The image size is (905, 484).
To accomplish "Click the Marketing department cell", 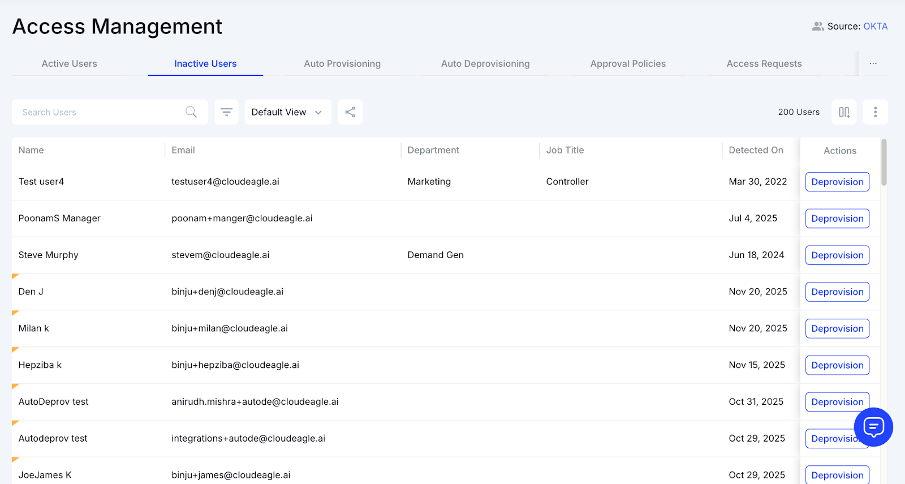I will (x=429, y=182).
